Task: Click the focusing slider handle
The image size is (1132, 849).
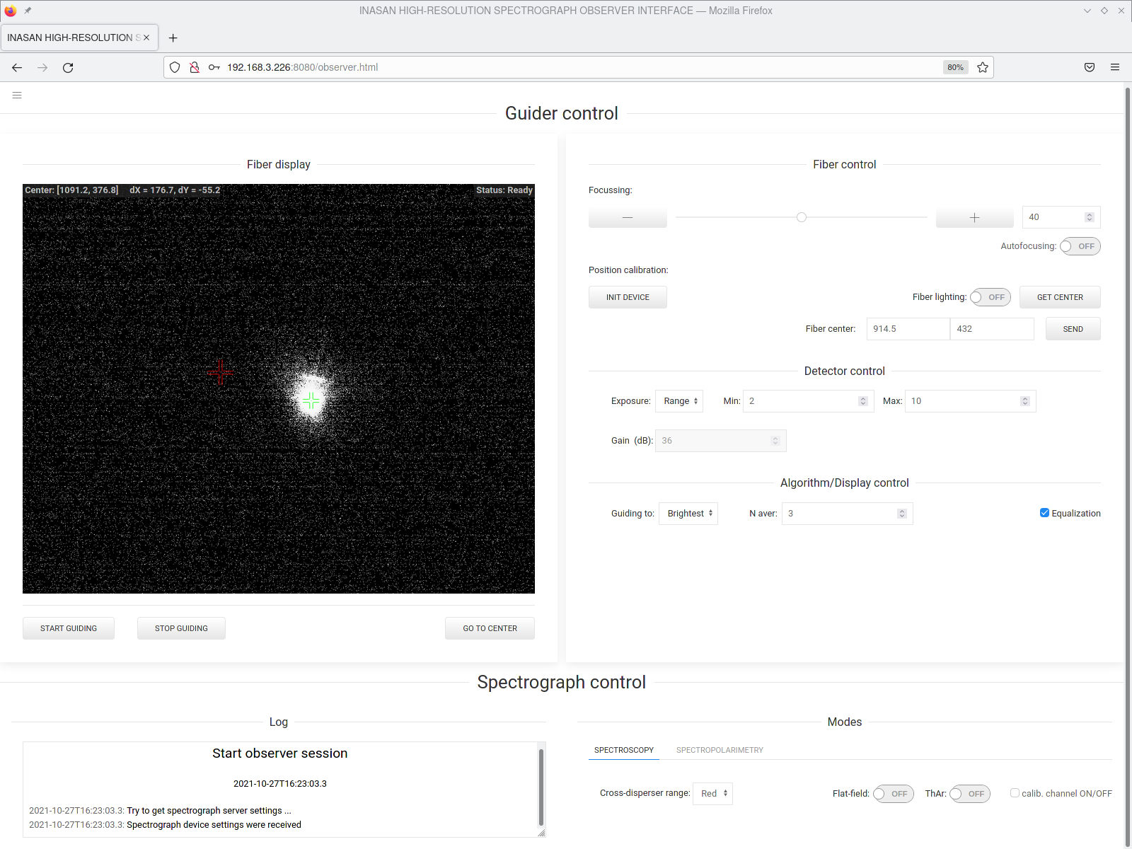Action: (x=802, y=217)
